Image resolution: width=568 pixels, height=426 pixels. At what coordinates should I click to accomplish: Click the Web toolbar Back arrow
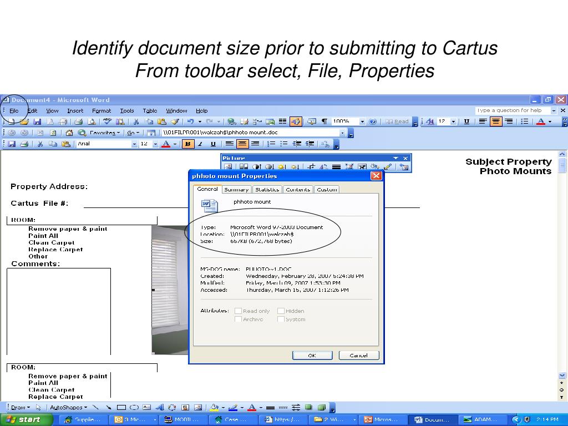point(12,133)
